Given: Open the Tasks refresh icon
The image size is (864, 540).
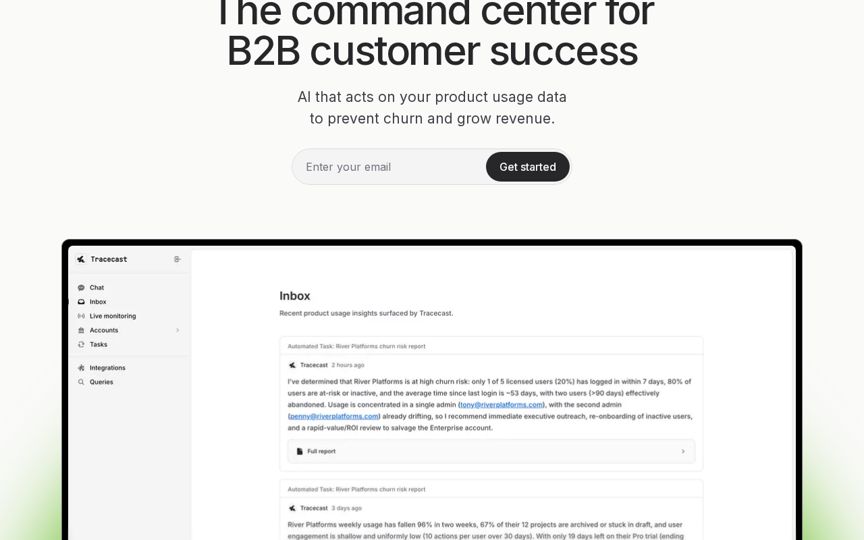Looking at the screenshot, I should (81, 344).
